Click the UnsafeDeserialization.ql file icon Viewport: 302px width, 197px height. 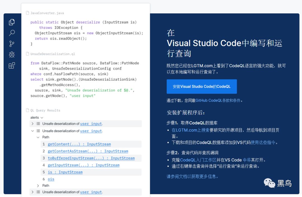click(x=27, y=54)
